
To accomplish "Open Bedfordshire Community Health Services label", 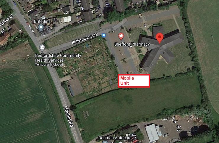I will [x=58, y=58].
